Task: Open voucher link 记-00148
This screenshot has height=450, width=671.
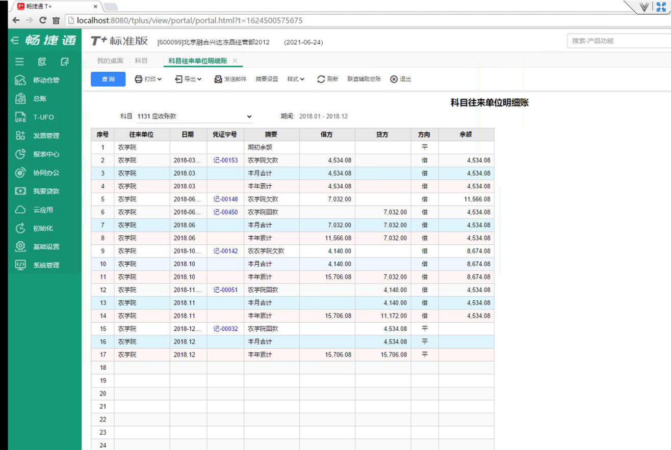Action: 226,199
